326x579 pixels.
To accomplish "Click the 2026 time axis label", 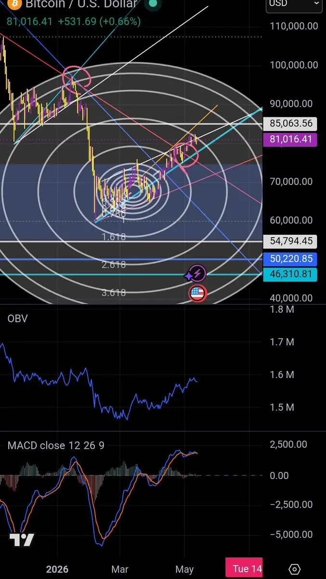I will pos(57,569).
